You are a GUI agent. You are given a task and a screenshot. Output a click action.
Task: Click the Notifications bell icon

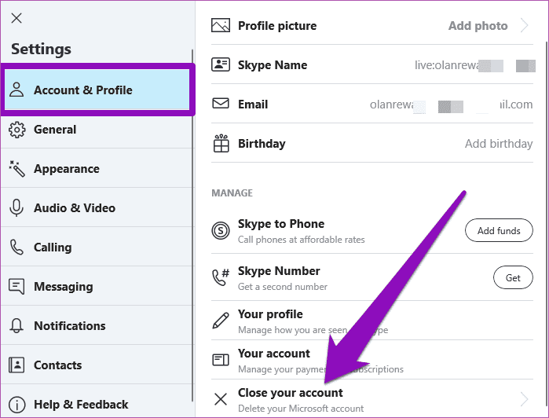(16, 325)
